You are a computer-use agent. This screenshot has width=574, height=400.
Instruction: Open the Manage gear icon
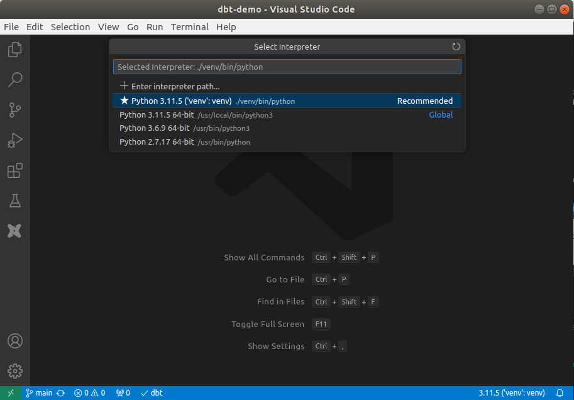pyautogui.click(x=14, y=371)
